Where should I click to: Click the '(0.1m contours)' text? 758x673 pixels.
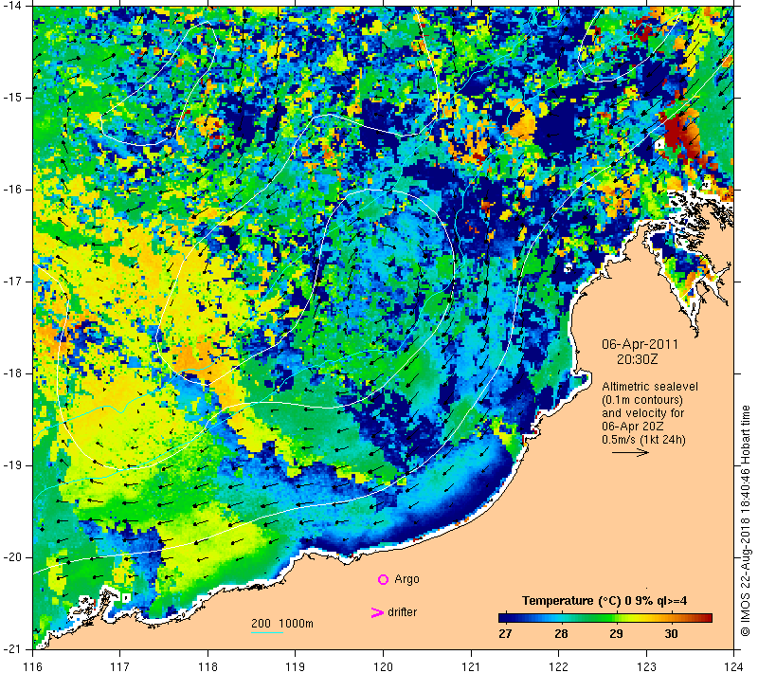click(x=642, y=400)
